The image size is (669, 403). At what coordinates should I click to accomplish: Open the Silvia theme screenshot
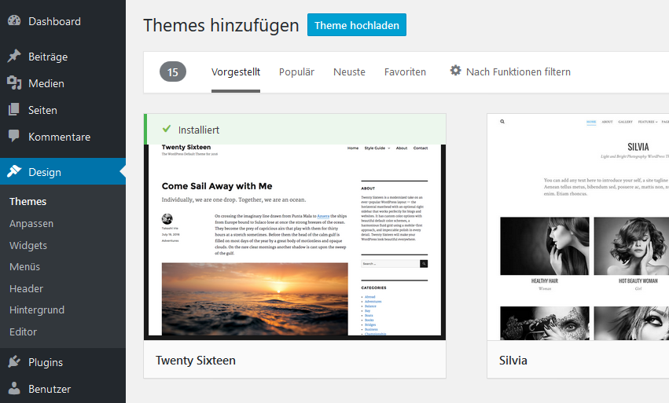point(578,227)
